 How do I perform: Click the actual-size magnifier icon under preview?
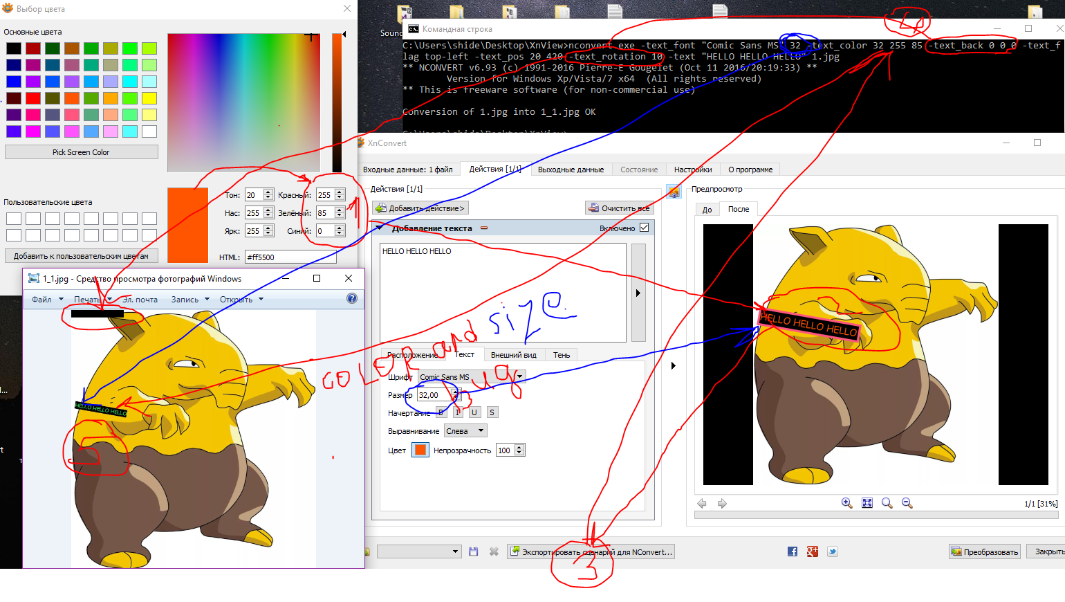point(887,503)
